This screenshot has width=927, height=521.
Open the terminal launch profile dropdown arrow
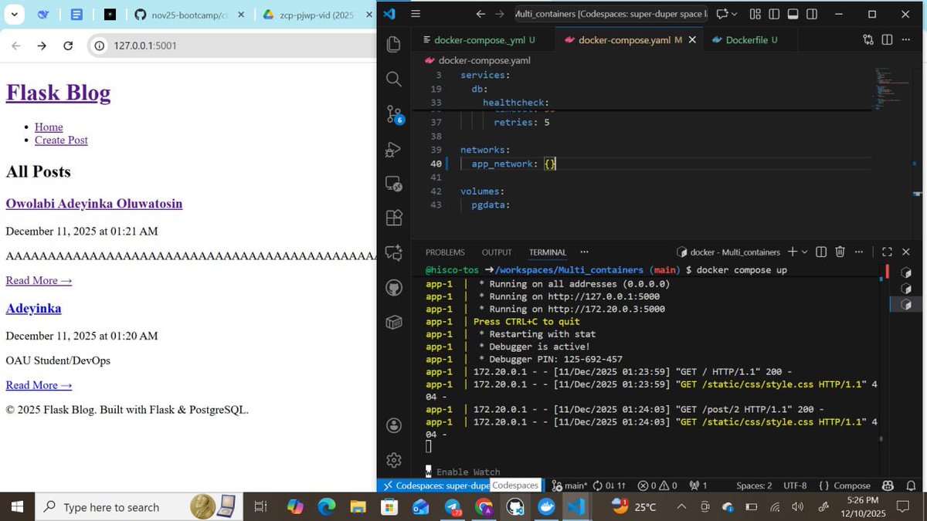click(804, 252)
